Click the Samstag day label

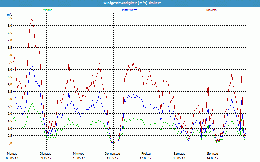(x=179, y=154)
